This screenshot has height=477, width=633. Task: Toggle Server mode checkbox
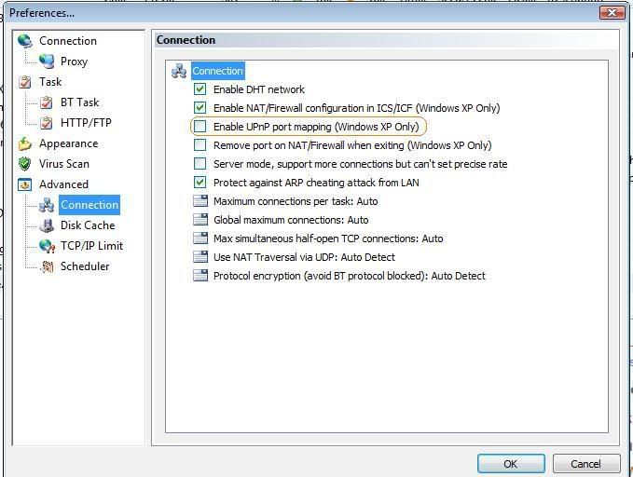[200, 164]
